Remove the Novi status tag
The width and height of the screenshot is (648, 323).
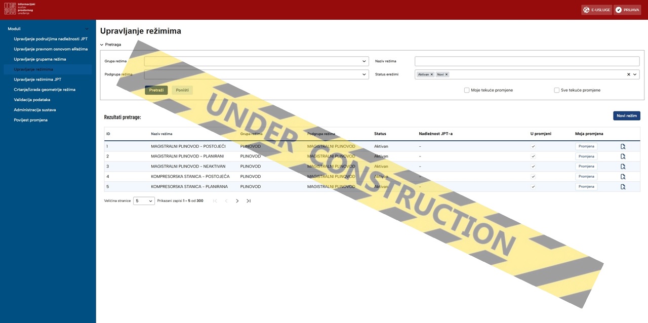(x=447, y=74)
